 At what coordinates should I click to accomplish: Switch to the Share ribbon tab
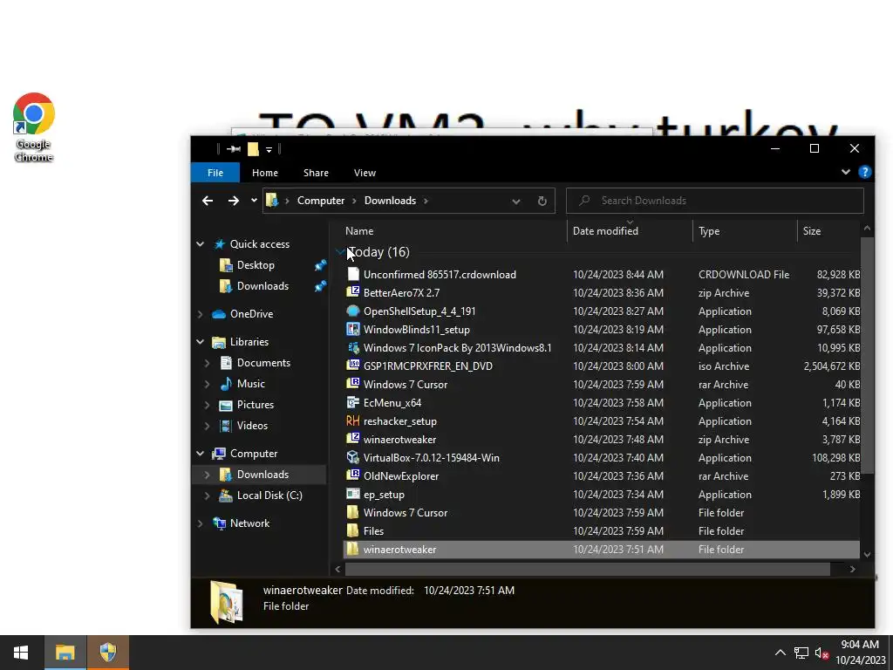pos(316,173)
